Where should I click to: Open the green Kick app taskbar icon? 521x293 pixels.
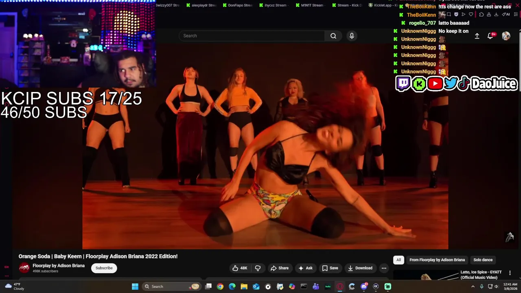(x=388, y=286)
